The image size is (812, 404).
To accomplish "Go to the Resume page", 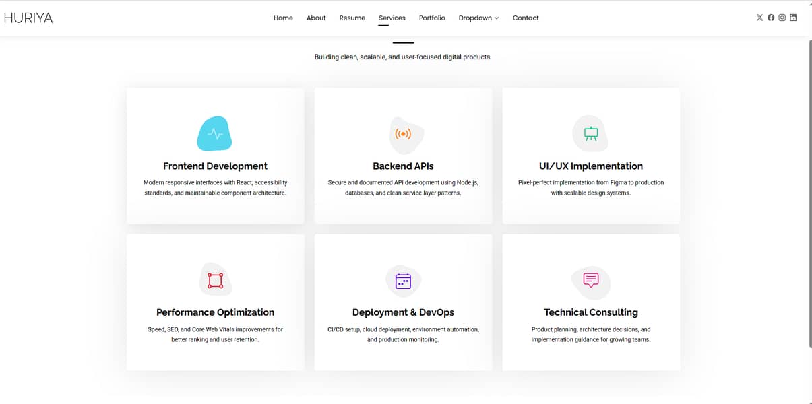I will tap(352, 18).
